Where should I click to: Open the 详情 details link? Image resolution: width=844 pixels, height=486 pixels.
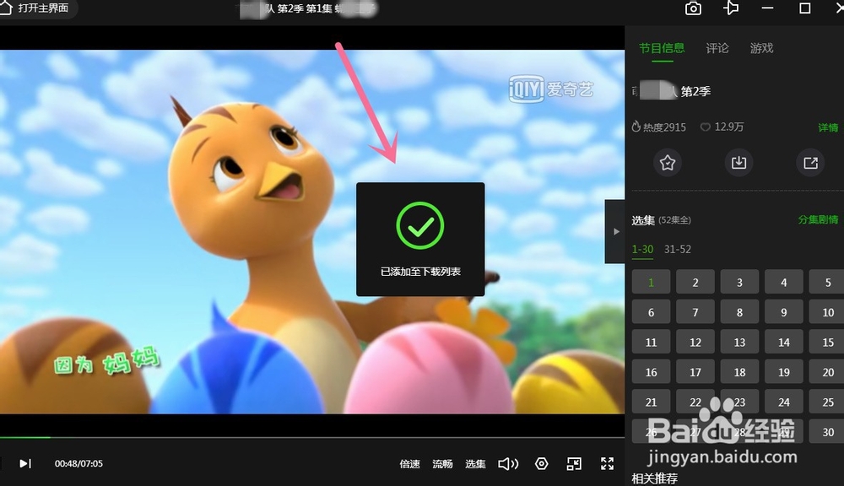point(828,127)
